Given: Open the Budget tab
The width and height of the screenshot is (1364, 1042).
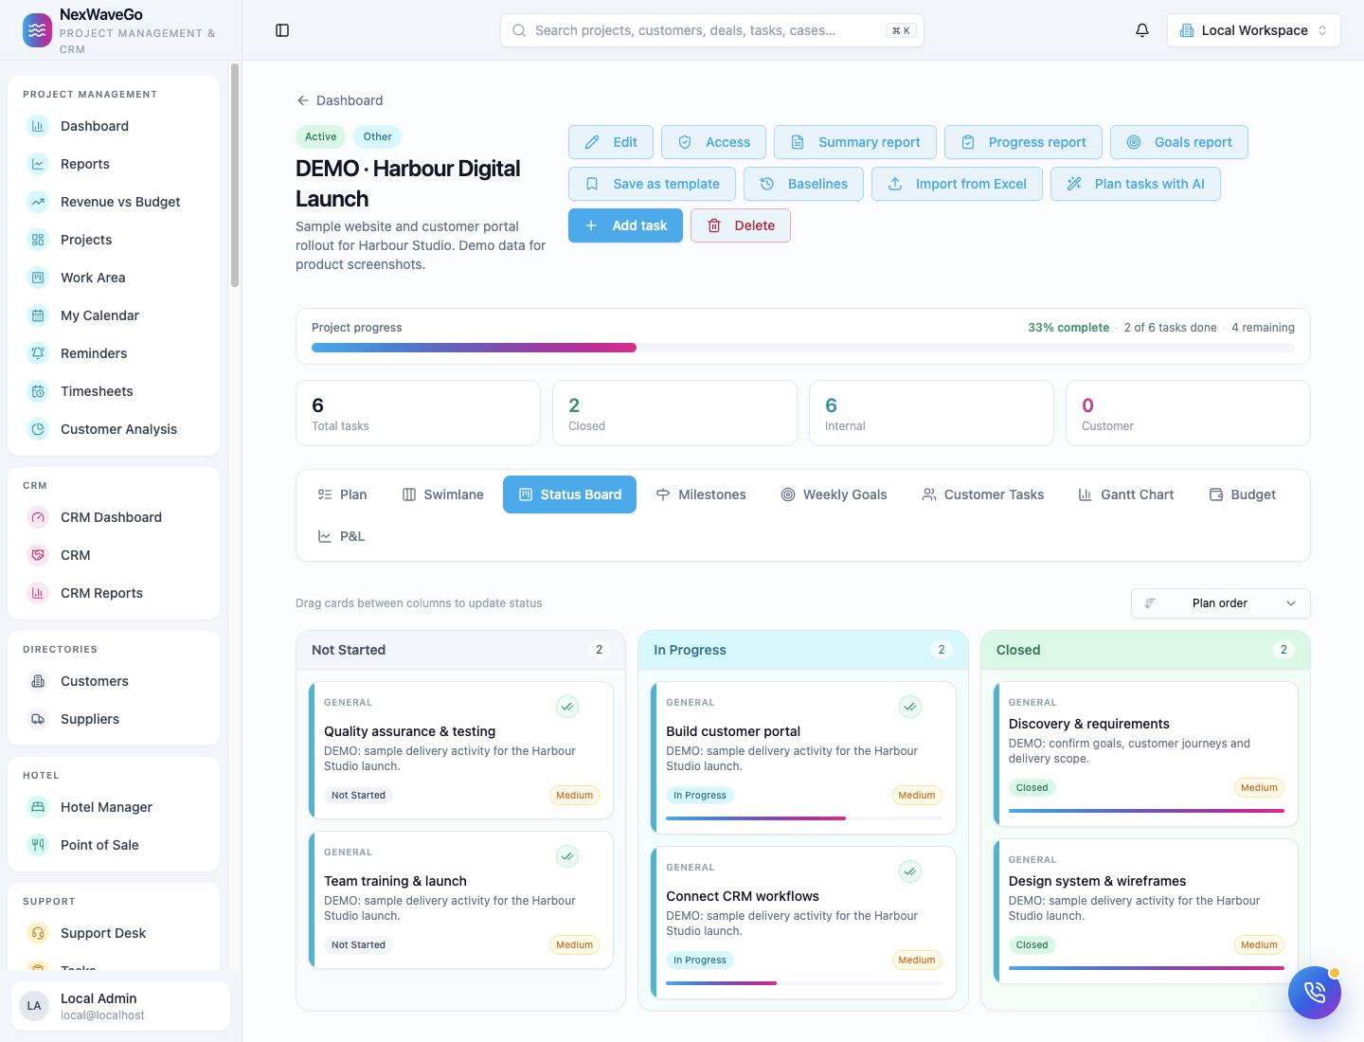Looking at the screenshot, I should 1243,494.
